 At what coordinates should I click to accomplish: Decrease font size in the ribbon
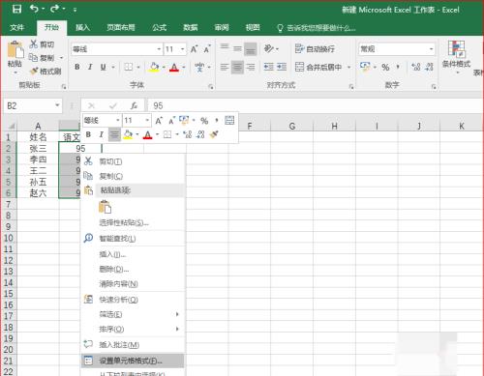[x=206, y=49]
